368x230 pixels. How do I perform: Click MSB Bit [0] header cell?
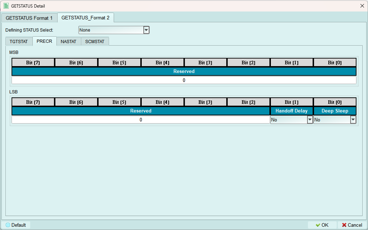tap(335, 62)
